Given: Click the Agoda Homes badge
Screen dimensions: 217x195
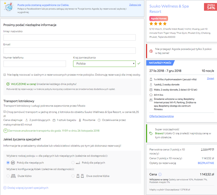Looking at the screenshot, I should click(x=159, y=18).
